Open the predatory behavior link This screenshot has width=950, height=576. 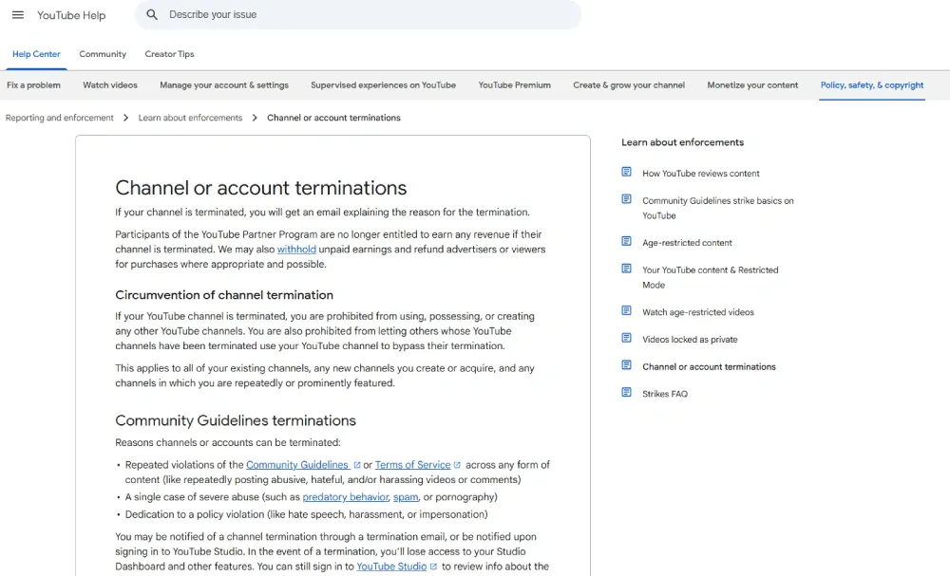pos(346,496)
